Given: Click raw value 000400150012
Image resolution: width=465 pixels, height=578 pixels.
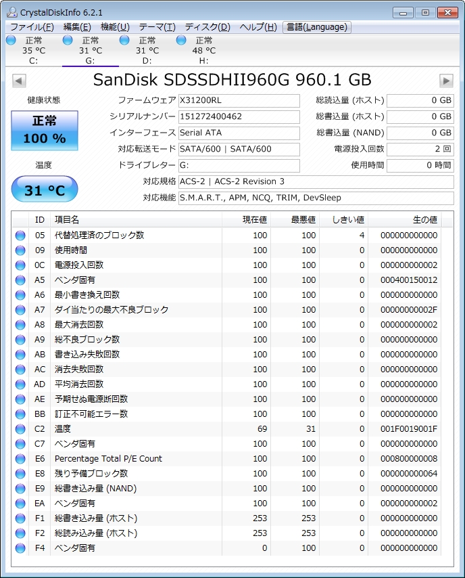Looking at the screenshot, I should point(409,280).
